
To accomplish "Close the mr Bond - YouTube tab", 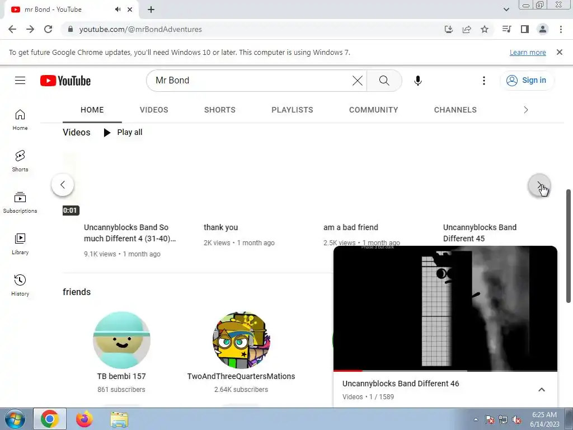I will (130, 10).
